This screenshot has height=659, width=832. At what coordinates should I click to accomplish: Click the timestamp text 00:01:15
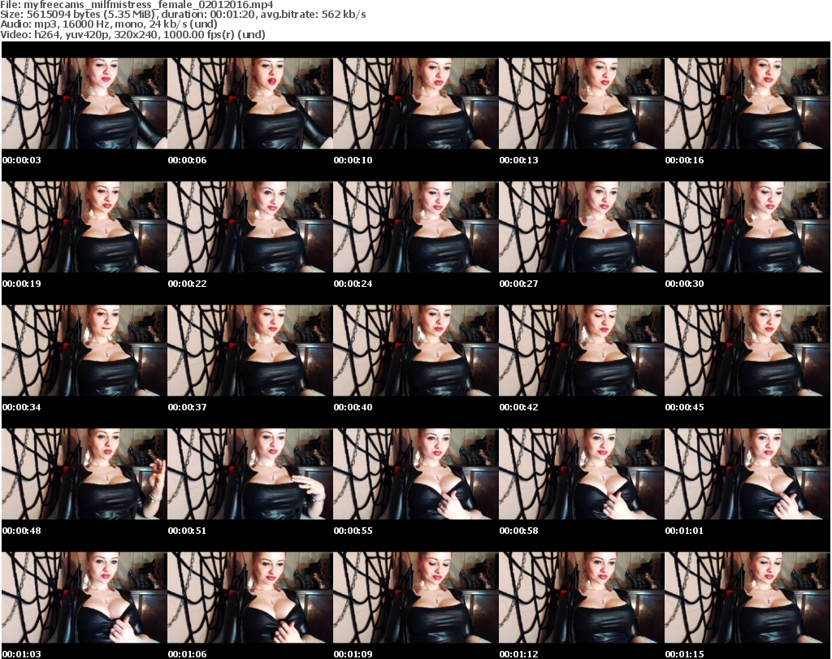[x=684, y=654]
